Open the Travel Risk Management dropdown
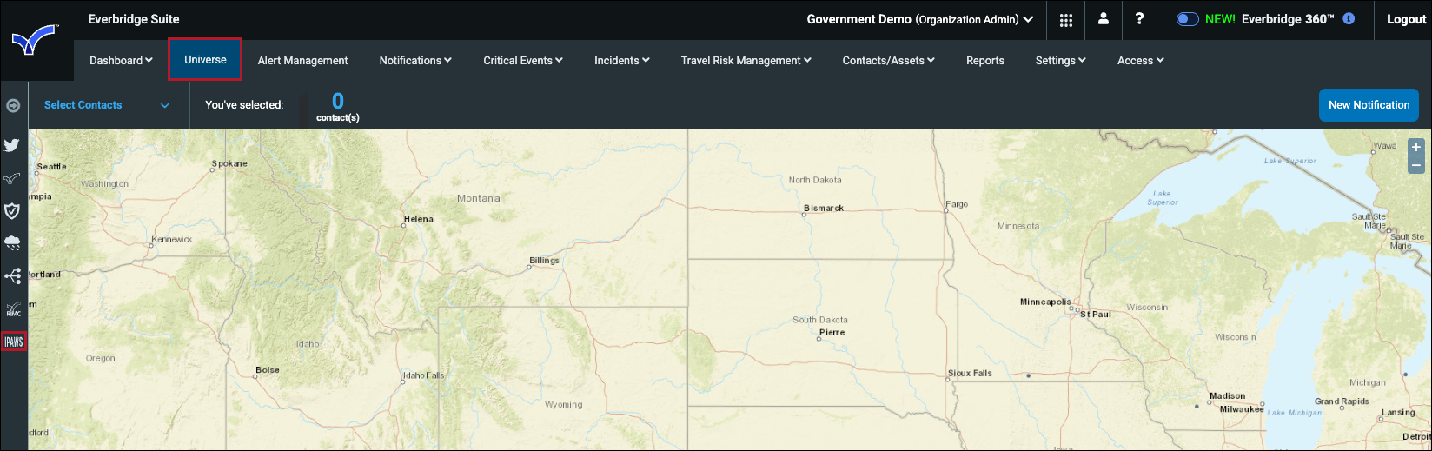1432x451 pixels. (746, 60)
